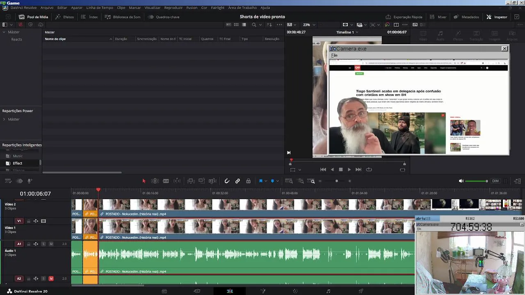Image resolution: width=525 pixels, height=295 pixels.
Task: Unmute the A2 audio track
Action: (51, 279)
